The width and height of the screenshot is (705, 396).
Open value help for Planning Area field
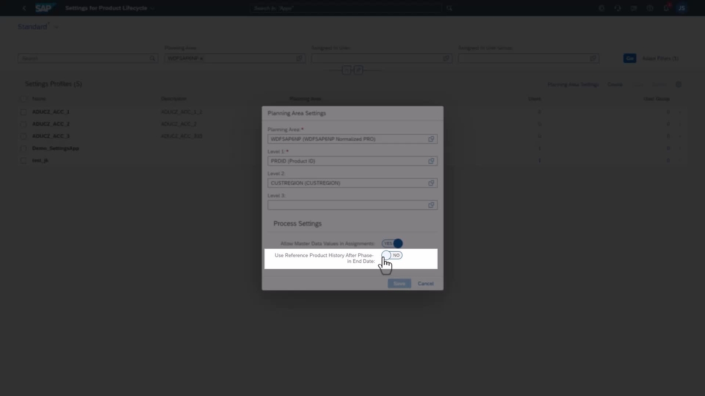(432, 138)
